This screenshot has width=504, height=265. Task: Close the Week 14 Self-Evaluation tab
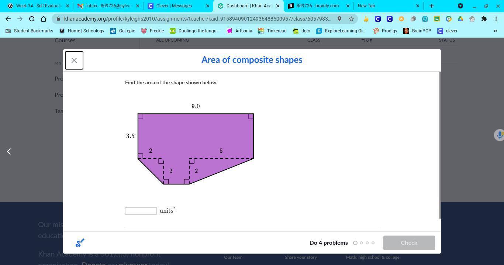coord(68,6)
